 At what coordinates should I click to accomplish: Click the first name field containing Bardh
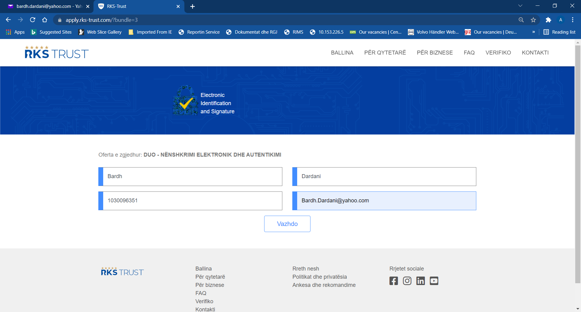[190, 177]
